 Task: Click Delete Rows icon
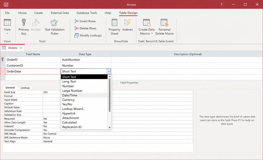(x=76, y=28)
